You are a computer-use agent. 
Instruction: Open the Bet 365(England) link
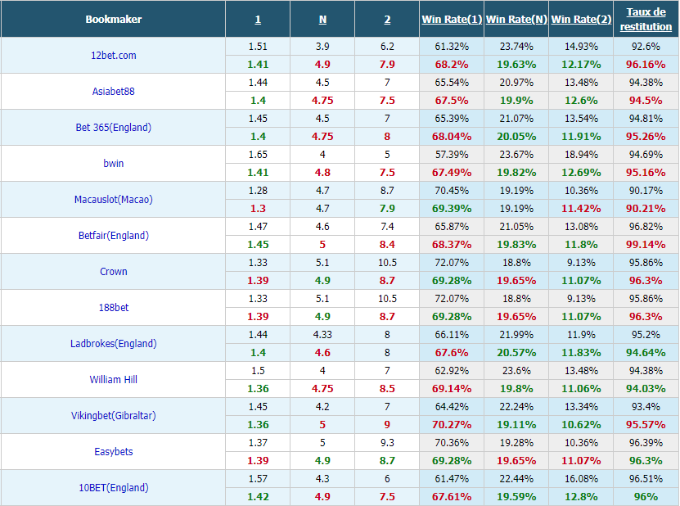click(x=113, y=128)
